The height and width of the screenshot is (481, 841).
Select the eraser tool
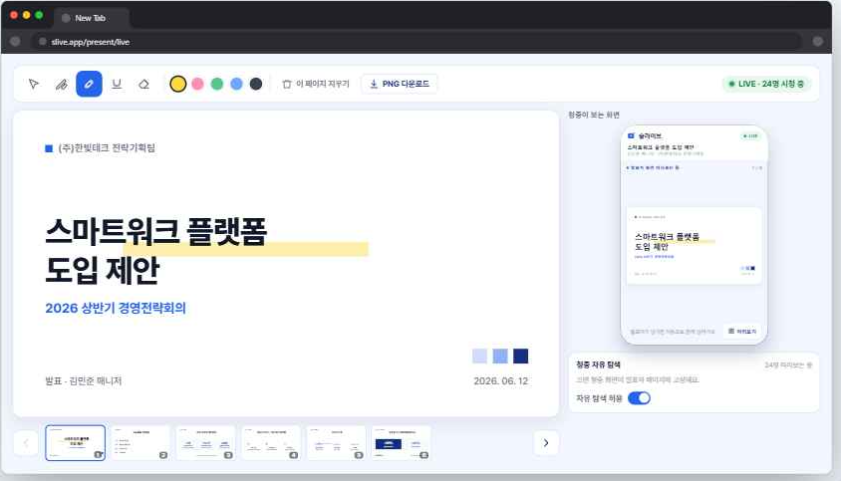point(143,85)
